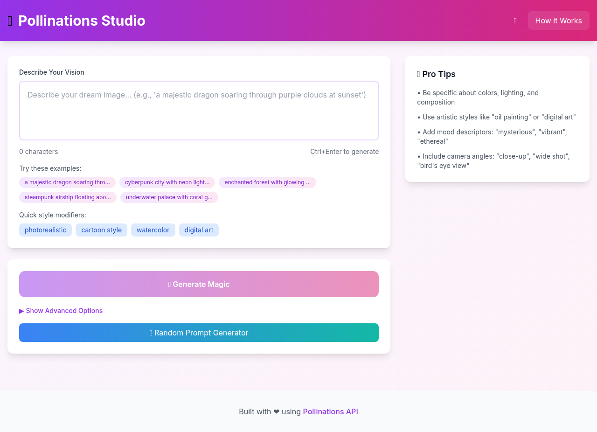This screenshot has height=432, width=597.
Task: Click the lightbulb icon next to Pro Tips
Action: click(418, 74)
